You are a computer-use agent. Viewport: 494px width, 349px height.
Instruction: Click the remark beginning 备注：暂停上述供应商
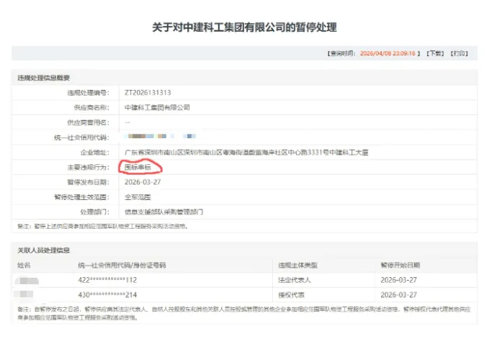103,226
